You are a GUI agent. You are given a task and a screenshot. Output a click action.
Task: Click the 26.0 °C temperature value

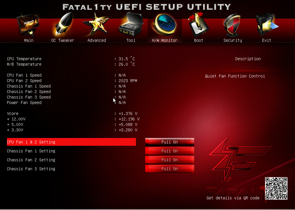tap(127, 64)
